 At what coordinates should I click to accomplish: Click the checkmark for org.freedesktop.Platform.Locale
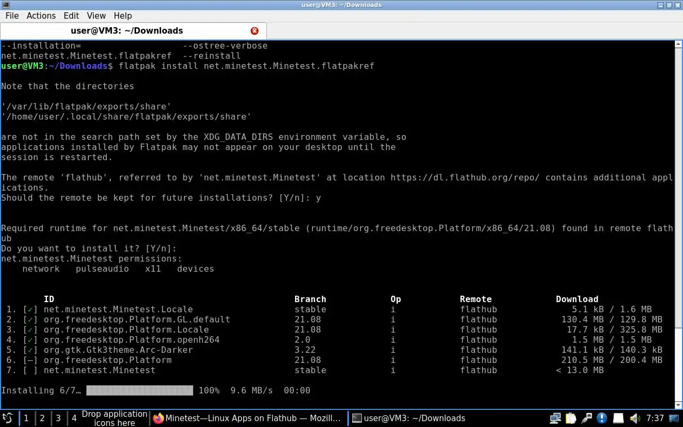(30, 329)
